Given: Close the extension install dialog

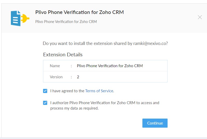Looking at the screenshot, I should 200,17.
